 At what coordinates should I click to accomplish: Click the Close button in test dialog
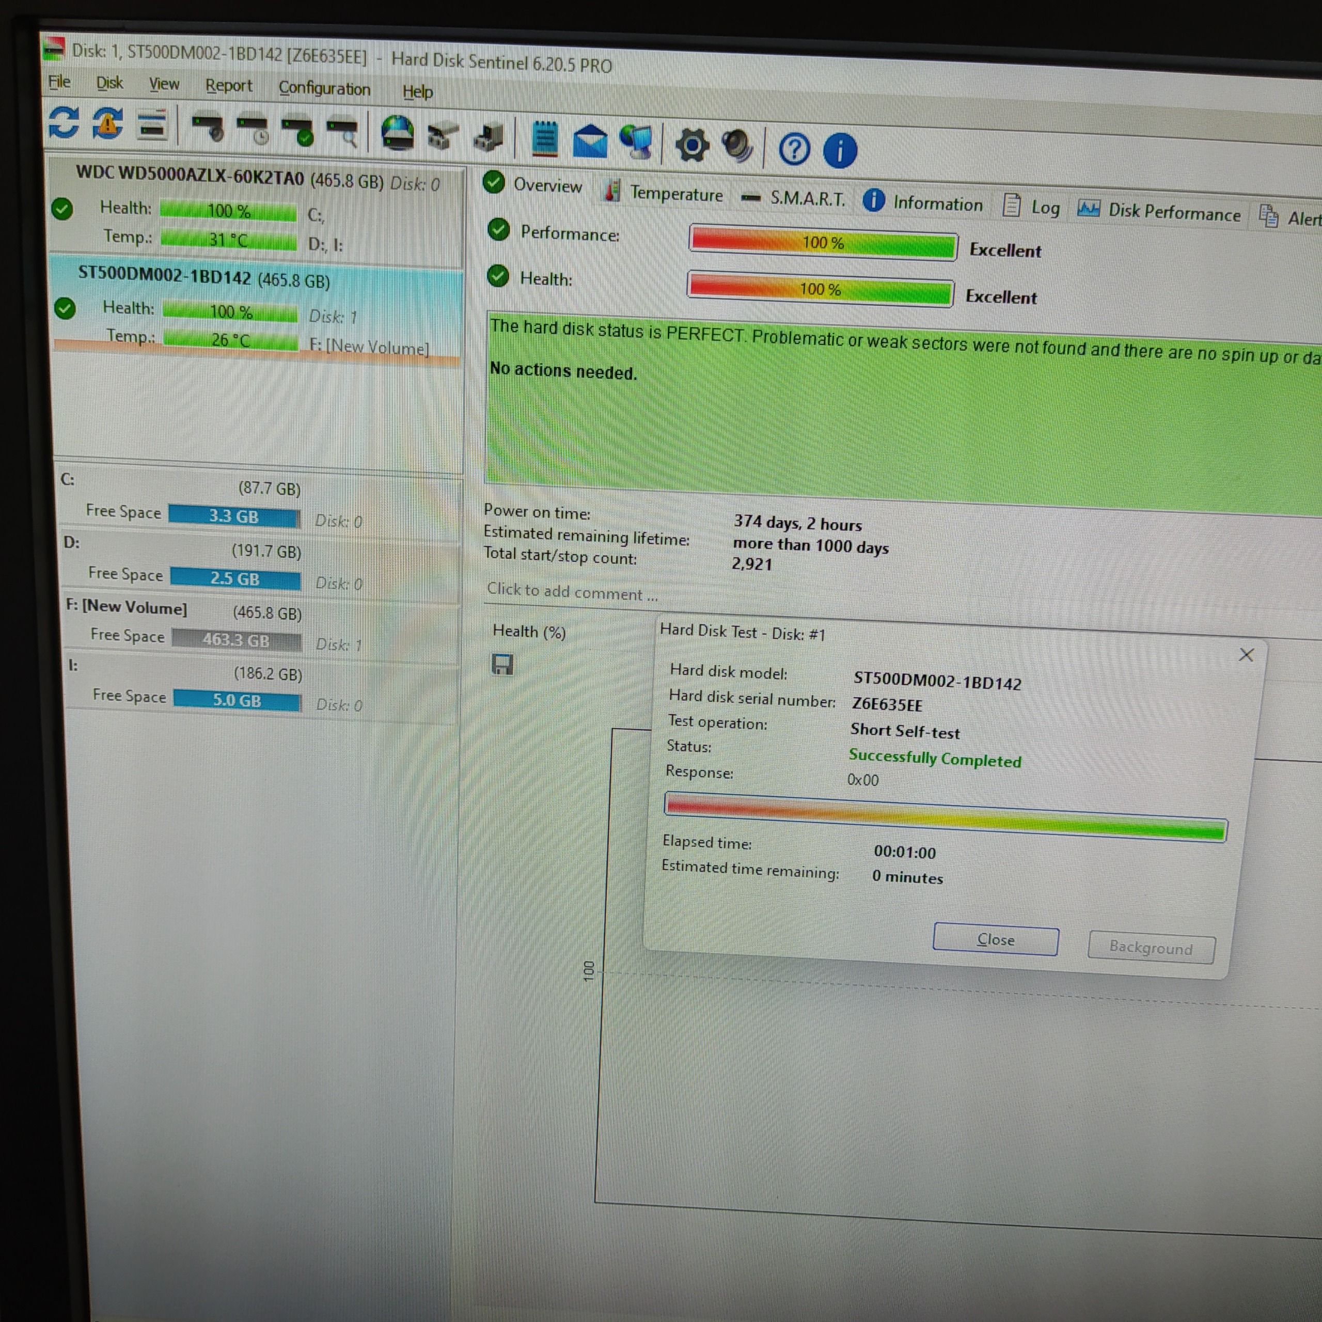[996, 940]
